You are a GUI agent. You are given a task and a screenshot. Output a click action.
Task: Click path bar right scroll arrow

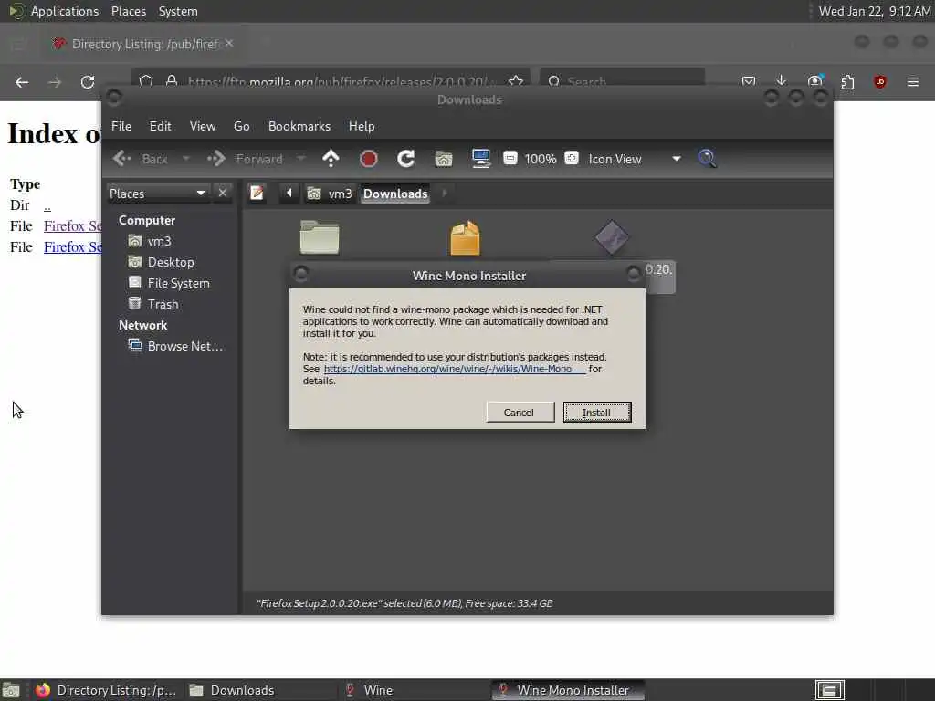tap(445, 194)
